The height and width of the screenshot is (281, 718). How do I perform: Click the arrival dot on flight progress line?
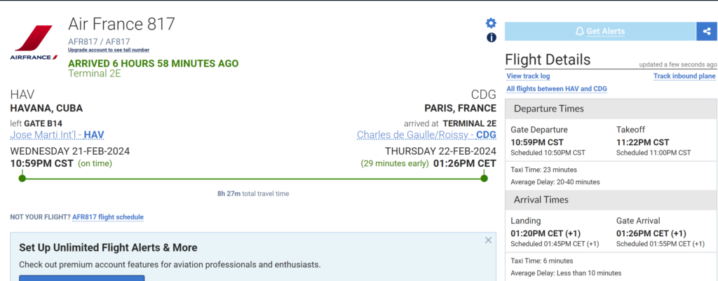(484, 179)
